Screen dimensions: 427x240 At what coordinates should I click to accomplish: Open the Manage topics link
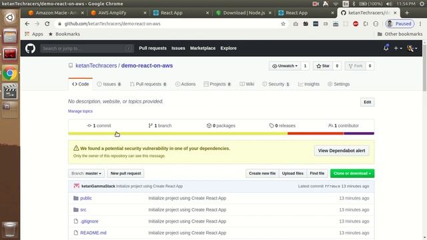[80, 111]
